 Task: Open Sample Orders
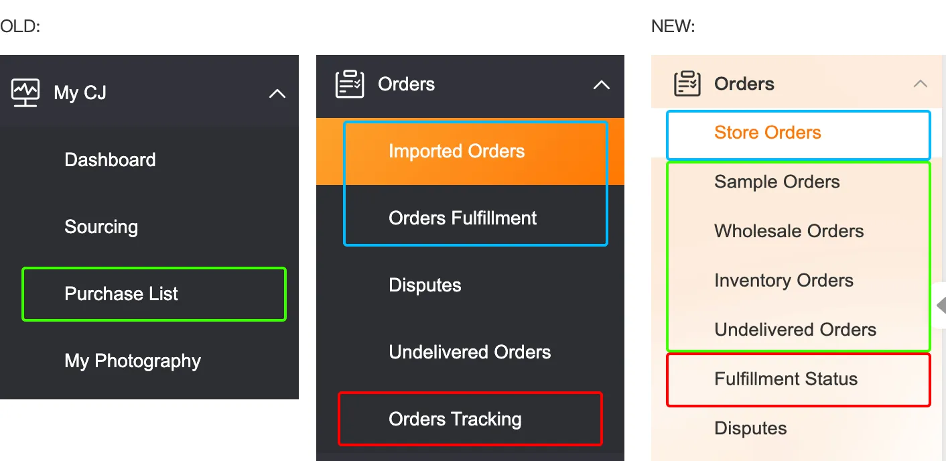point(776,182)
